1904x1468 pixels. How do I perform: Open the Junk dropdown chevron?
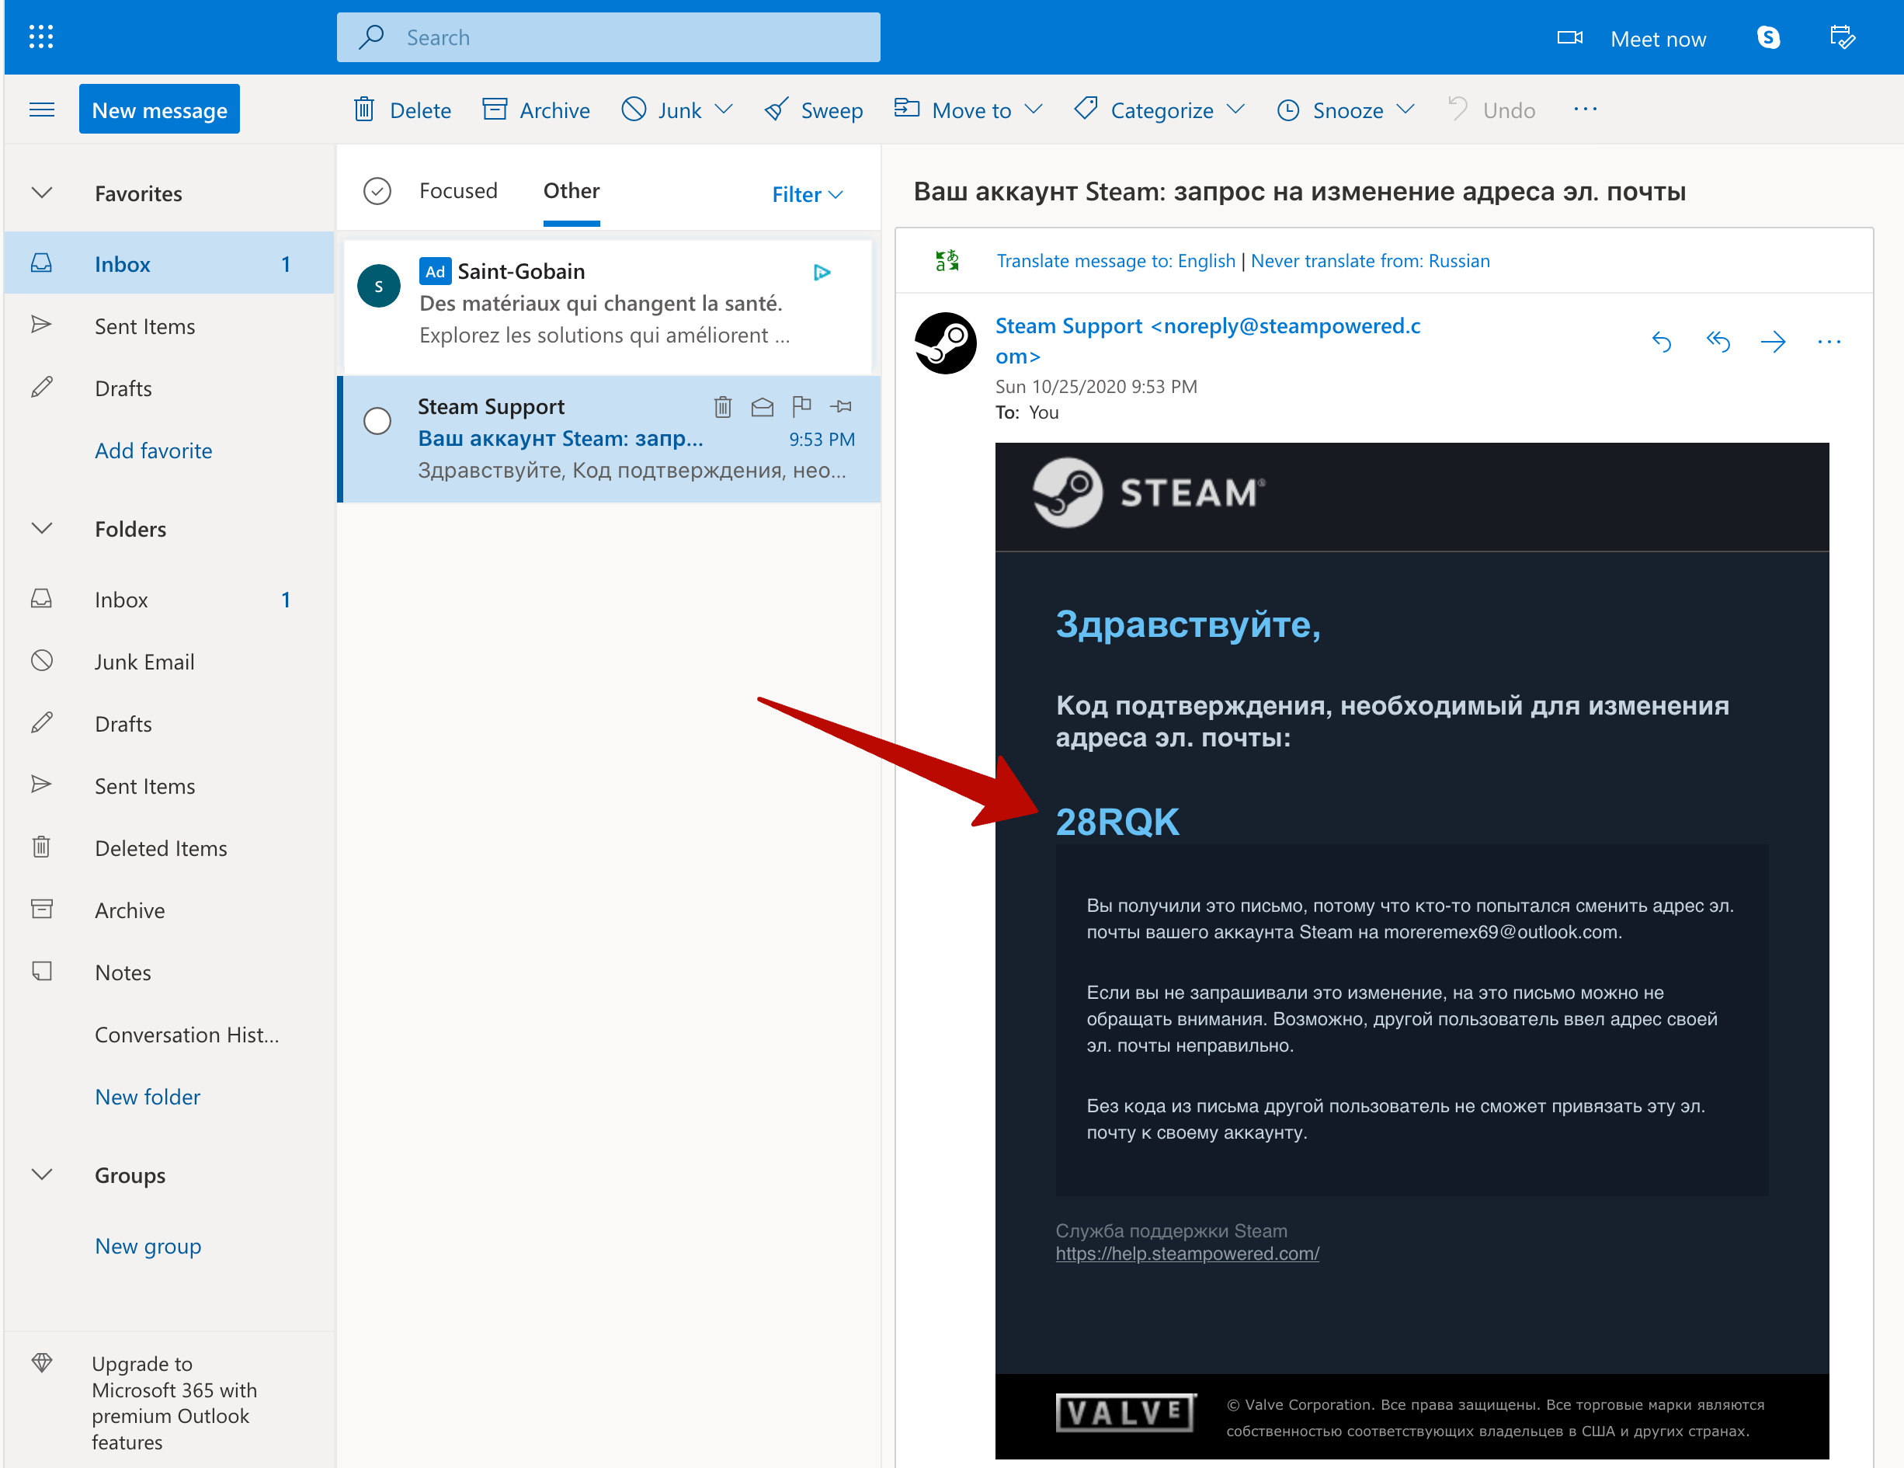(x=724, y=109)
